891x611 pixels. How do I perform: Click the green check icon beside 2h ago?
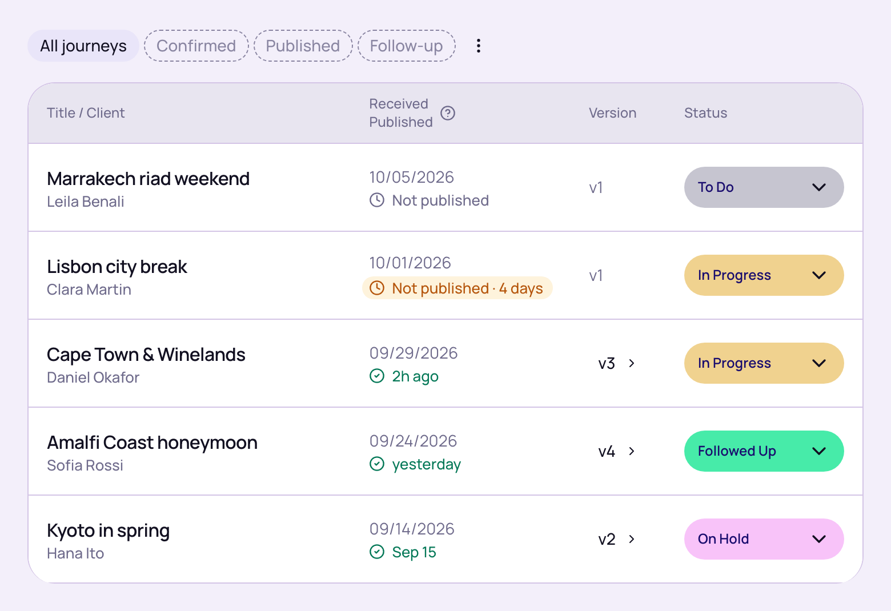(x=377, y=376)
